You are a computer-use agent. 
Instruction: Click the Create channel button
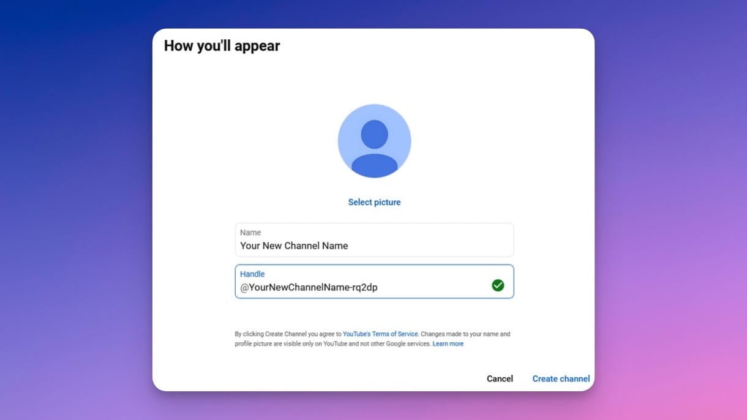pos(561,378)
